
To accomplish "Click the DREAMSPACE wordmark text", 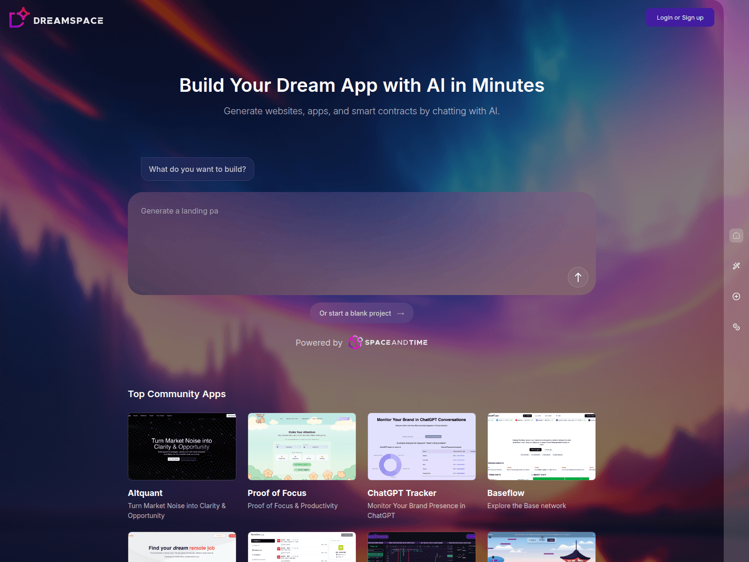I will (x=68, y=21).
